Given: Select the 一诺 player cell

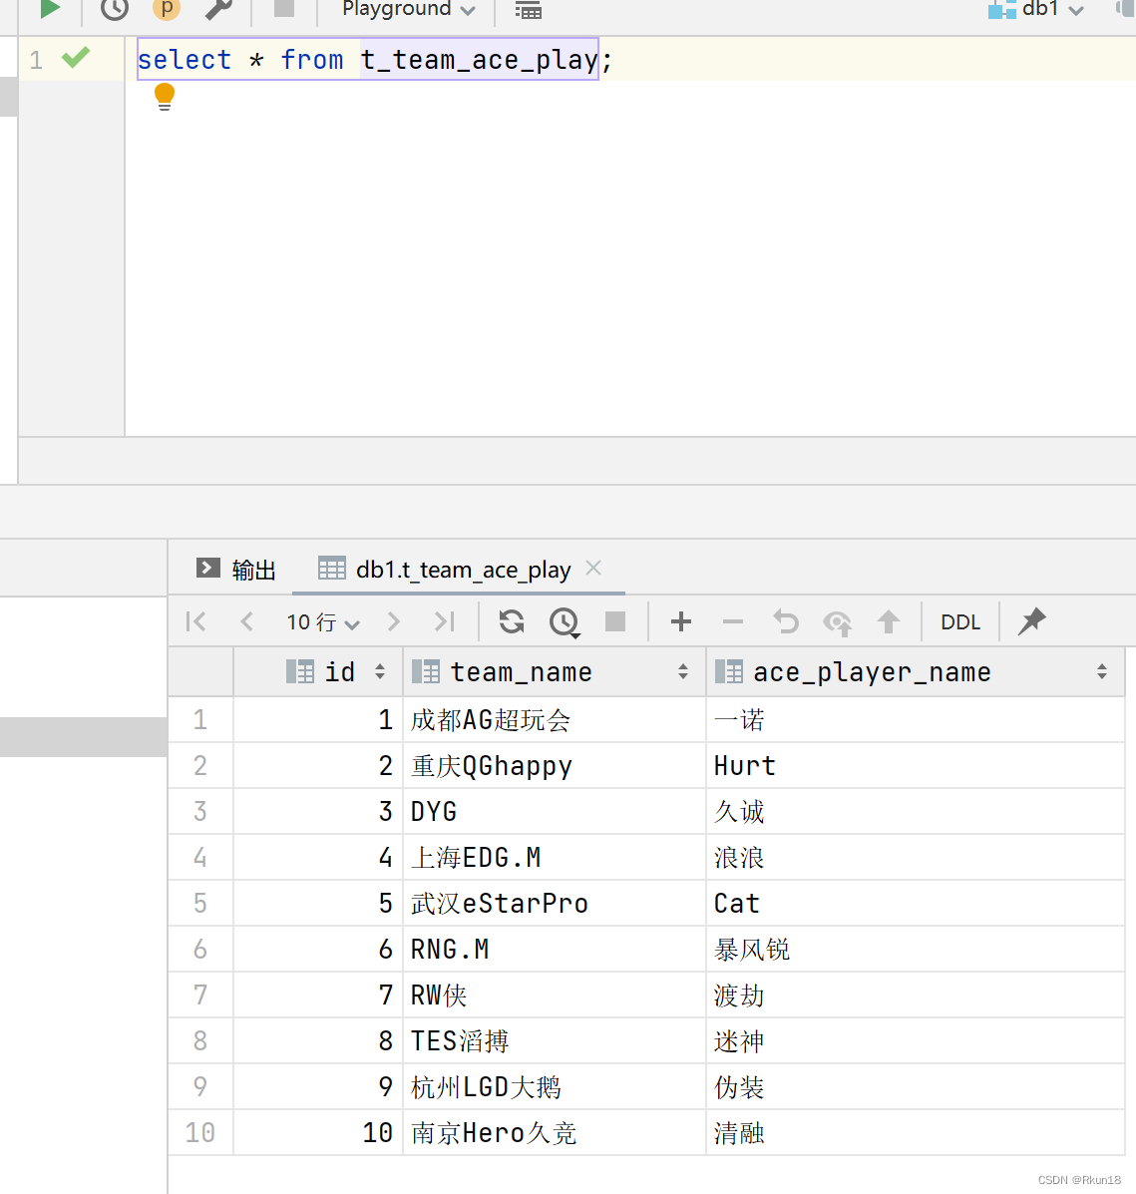Looking at the screenshot, I should tap(916, 719).
